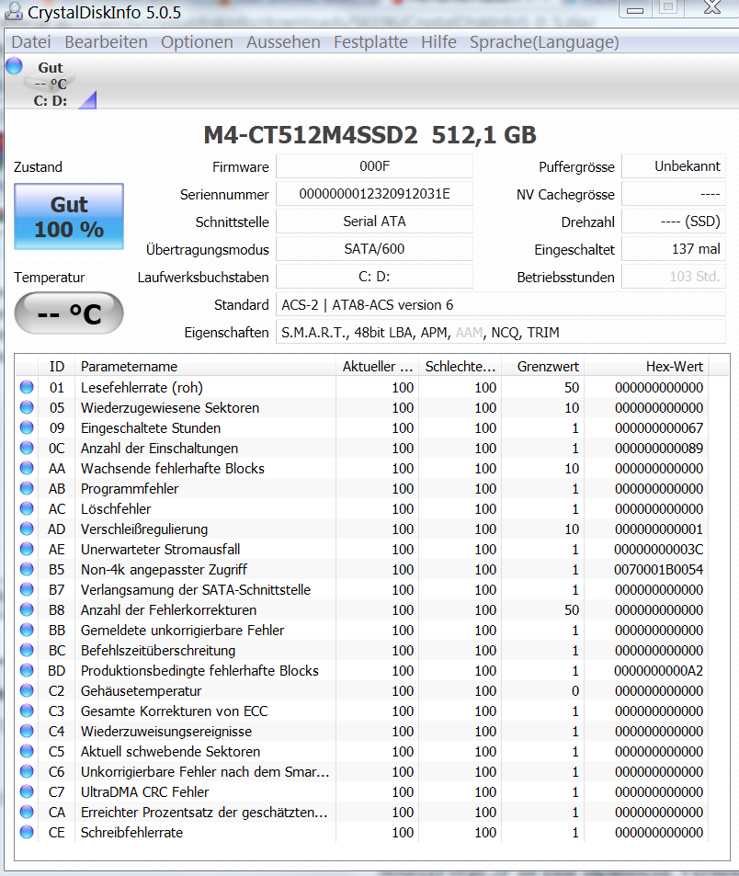The height and width of the screenshot is (876, 739).
Task: Click status orb of Gesamte Korrekturen von ECC
Action: tap(27, 711)
